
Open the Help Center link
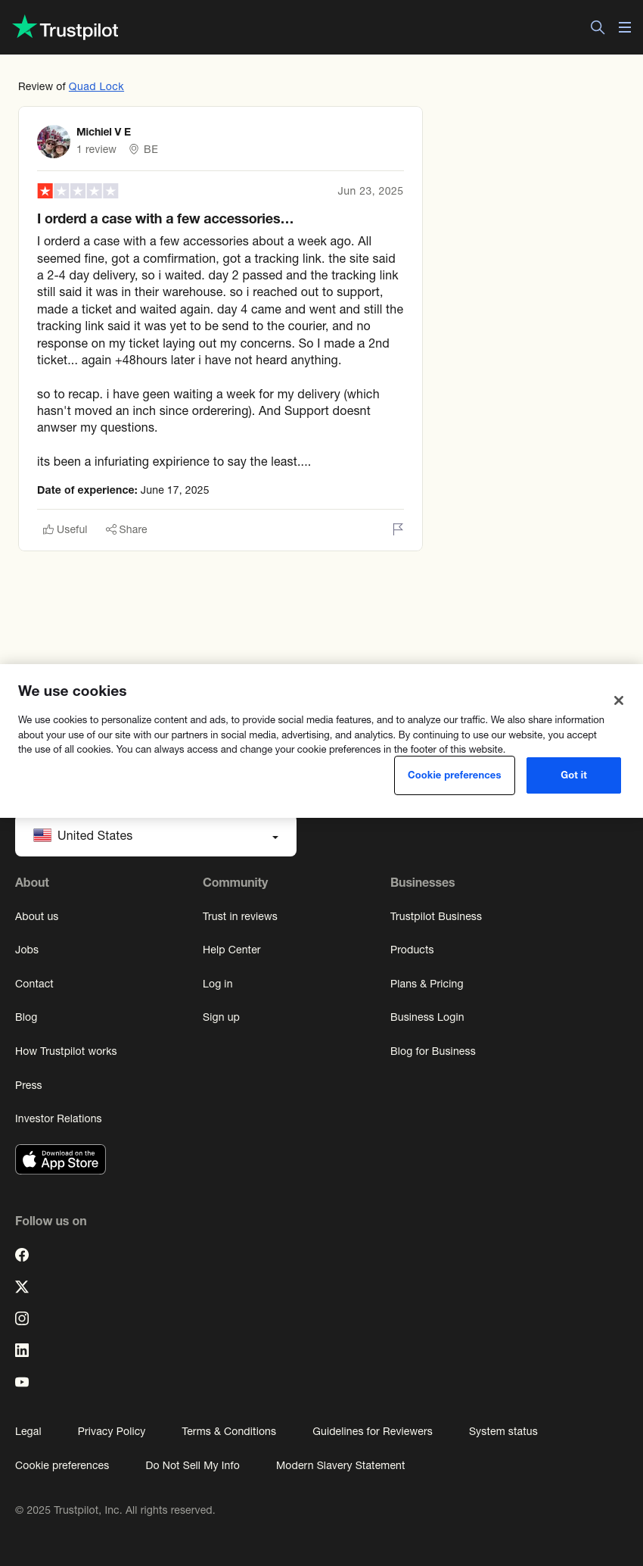(231, 950)
